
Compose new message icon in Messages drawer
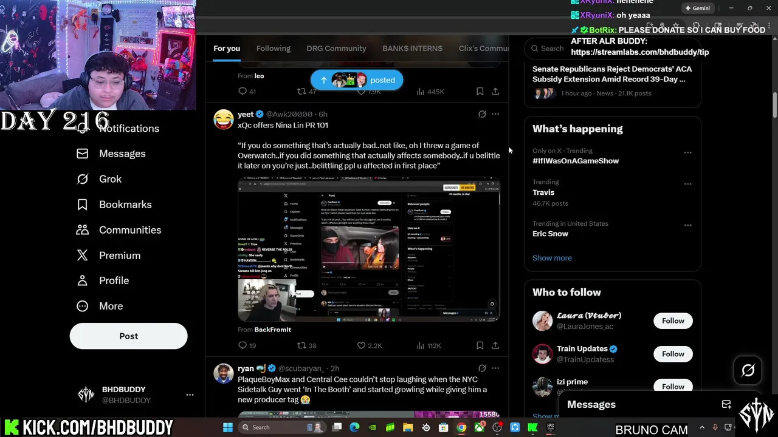pyautogui.click(x=726, y=404)
